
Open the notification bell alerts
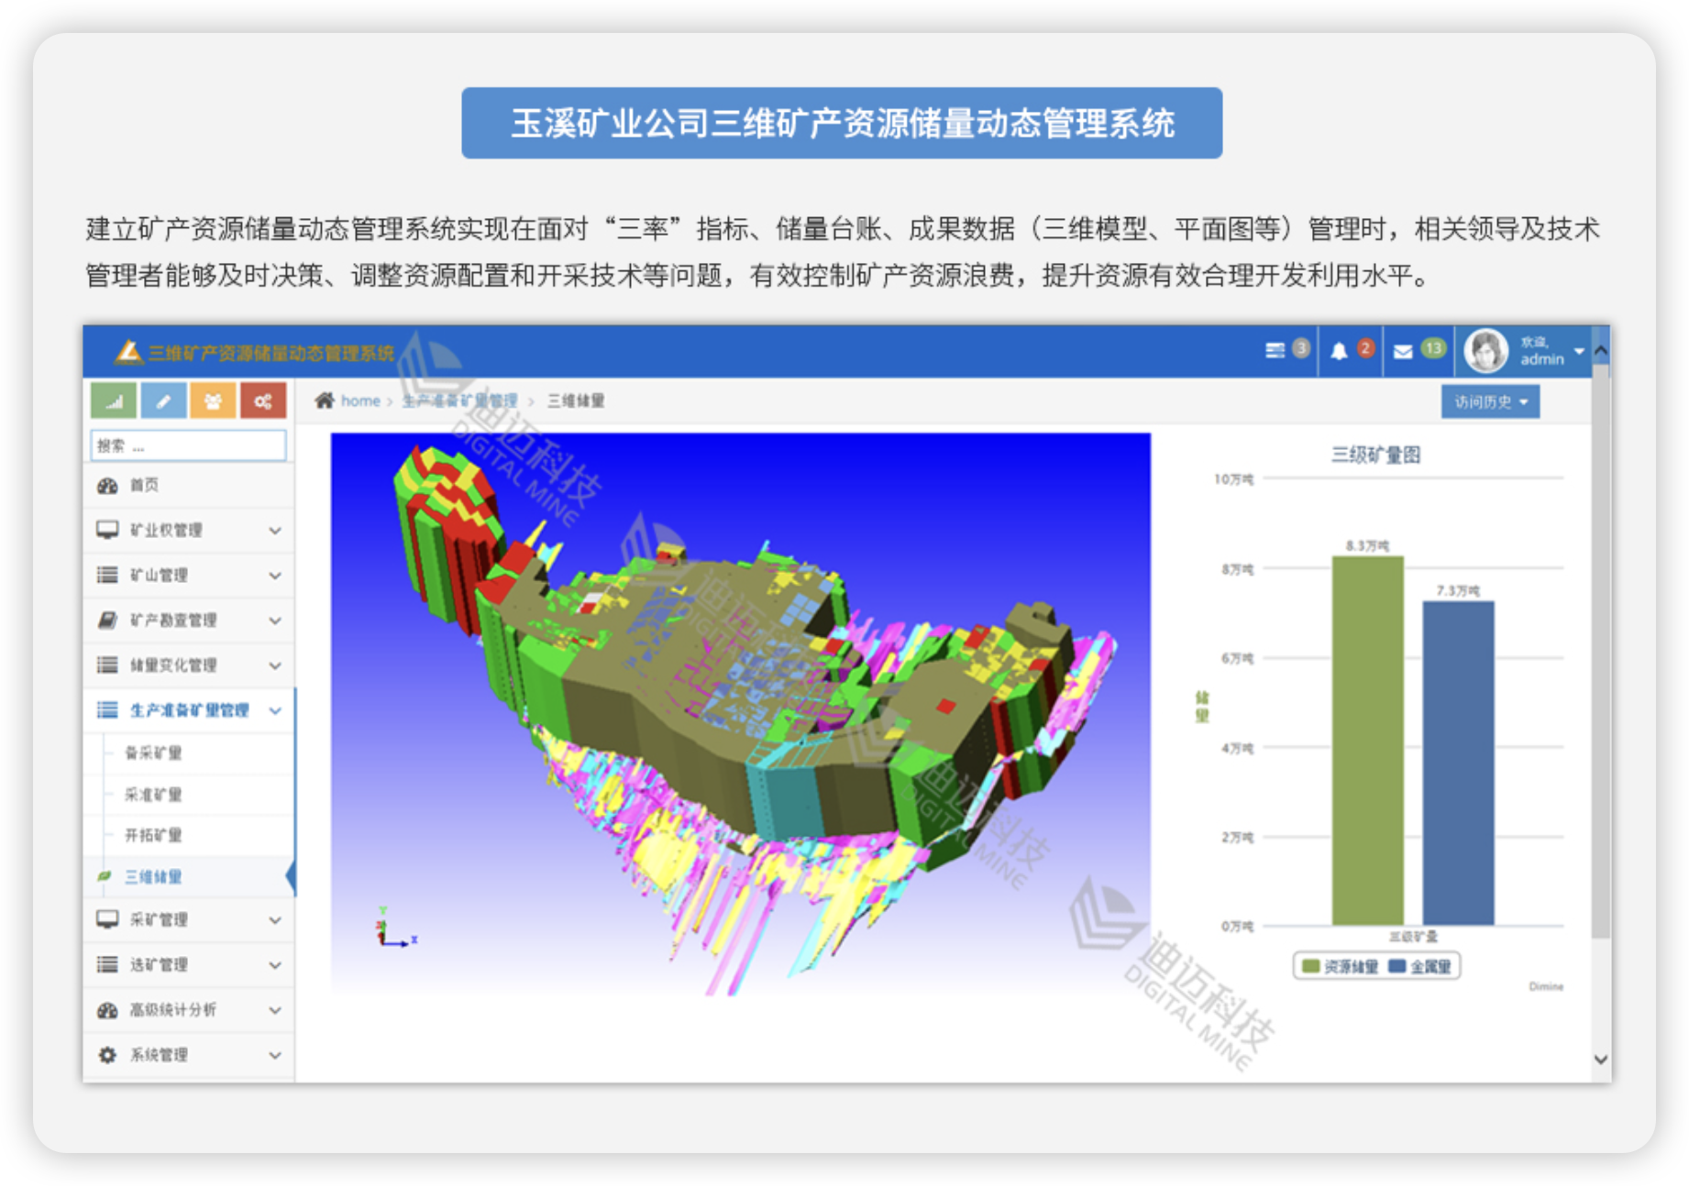click(x=1339, y=351)
